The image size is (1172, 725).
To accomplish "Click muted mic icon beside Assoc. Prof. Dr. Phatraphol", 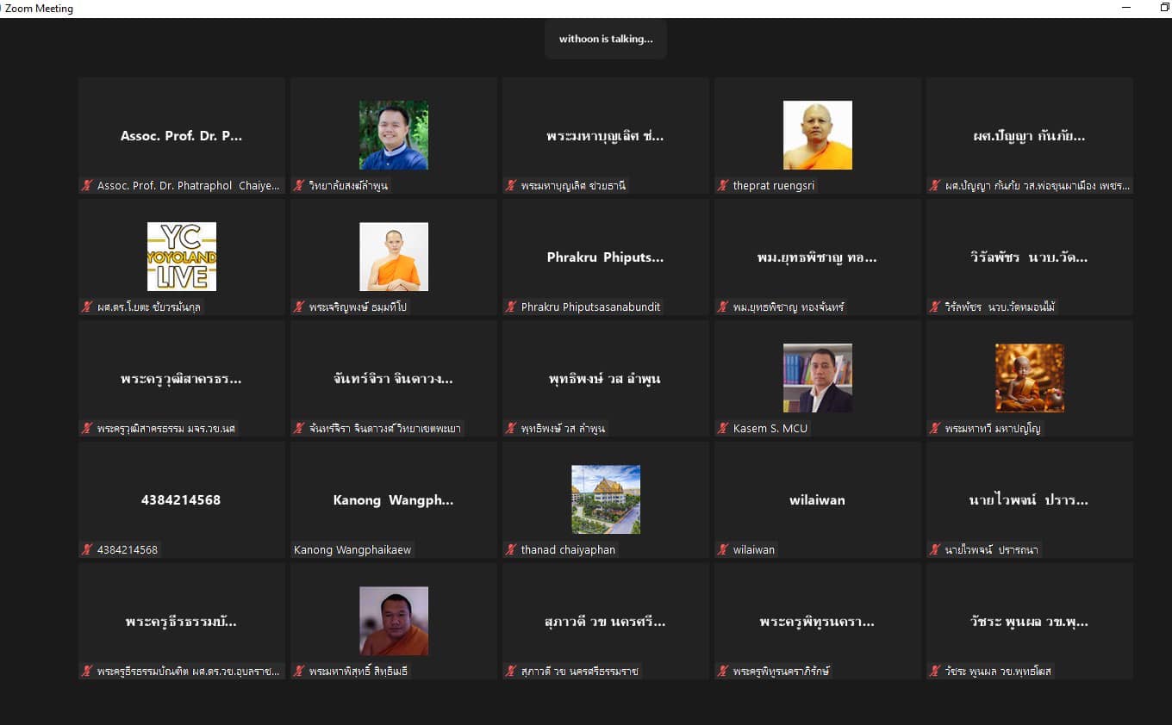I will pyautogui.click(x=87, y=185).
